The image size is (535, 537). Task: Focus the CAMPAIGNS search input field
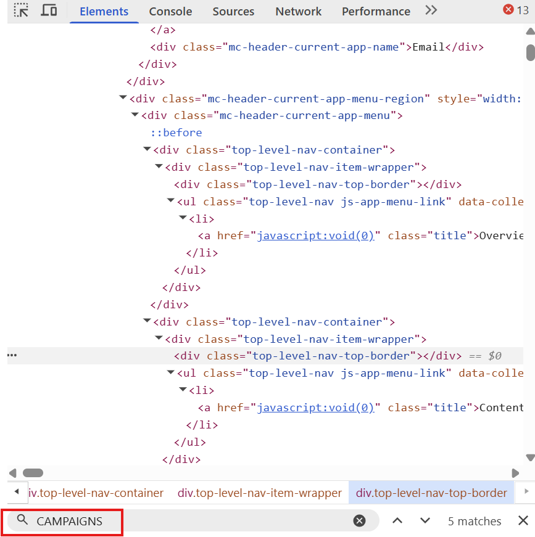(192, 521)
